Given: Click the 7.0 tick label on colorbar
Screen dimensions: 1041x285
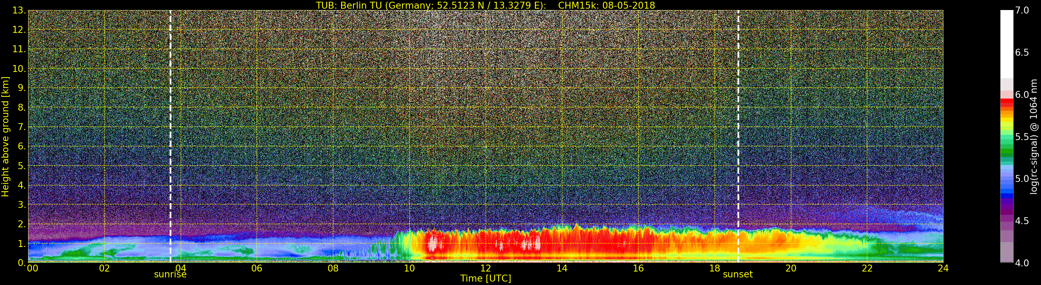Looking at the screenshot, I should pyautogui.click(x=1022, y=10).
